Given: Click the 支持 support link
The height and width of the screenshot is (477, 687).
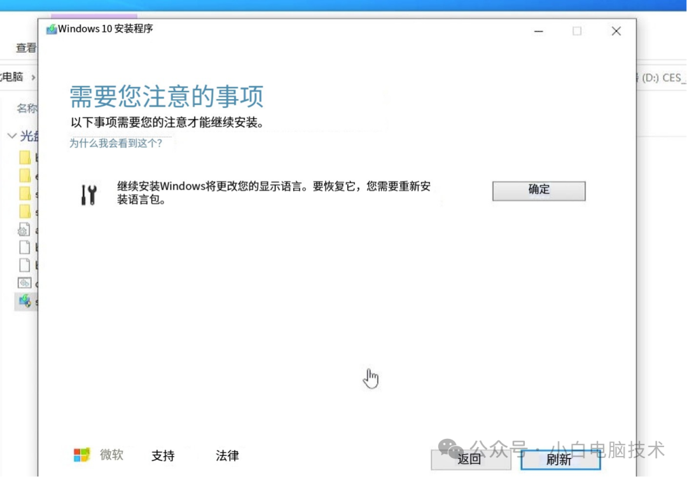Looking at the screenshot, I should (x=163, y=455).
